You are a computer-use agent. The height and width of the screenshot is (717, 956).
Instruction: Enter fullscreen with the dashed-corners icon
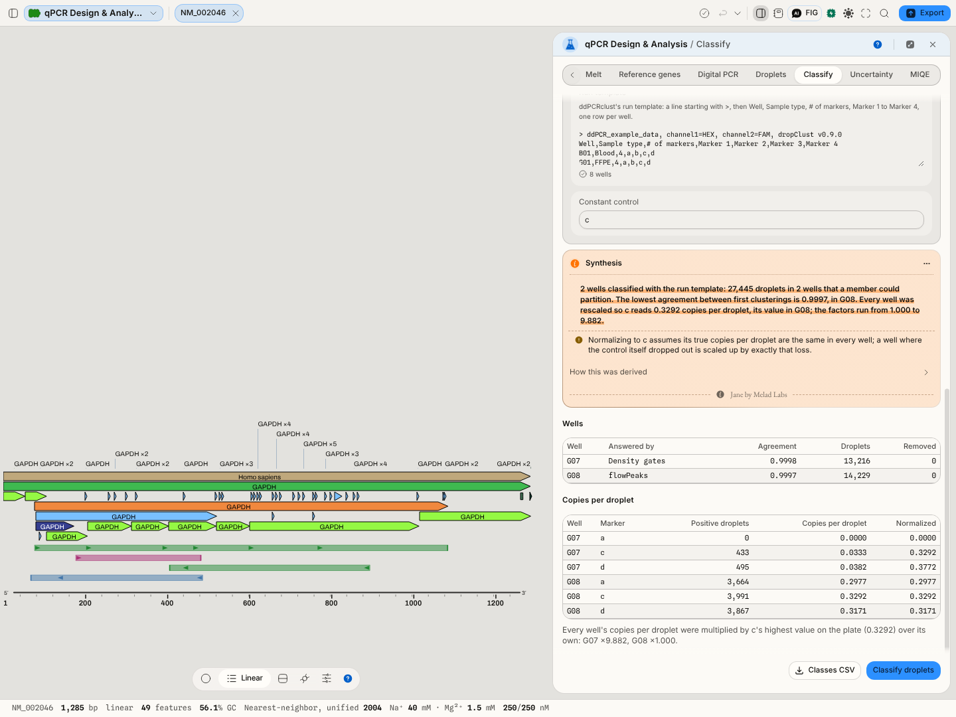coord(866,13)
